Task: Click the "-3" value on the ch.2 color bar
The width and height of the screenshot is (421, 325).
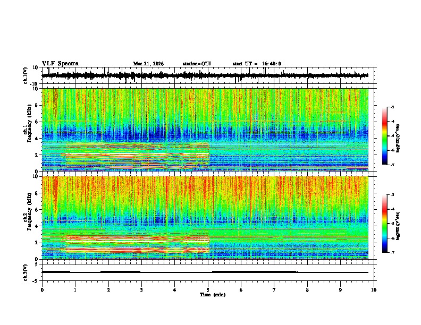Action: coord(392,195)
